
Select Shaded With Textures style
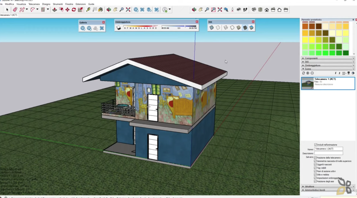coord(245,27)
